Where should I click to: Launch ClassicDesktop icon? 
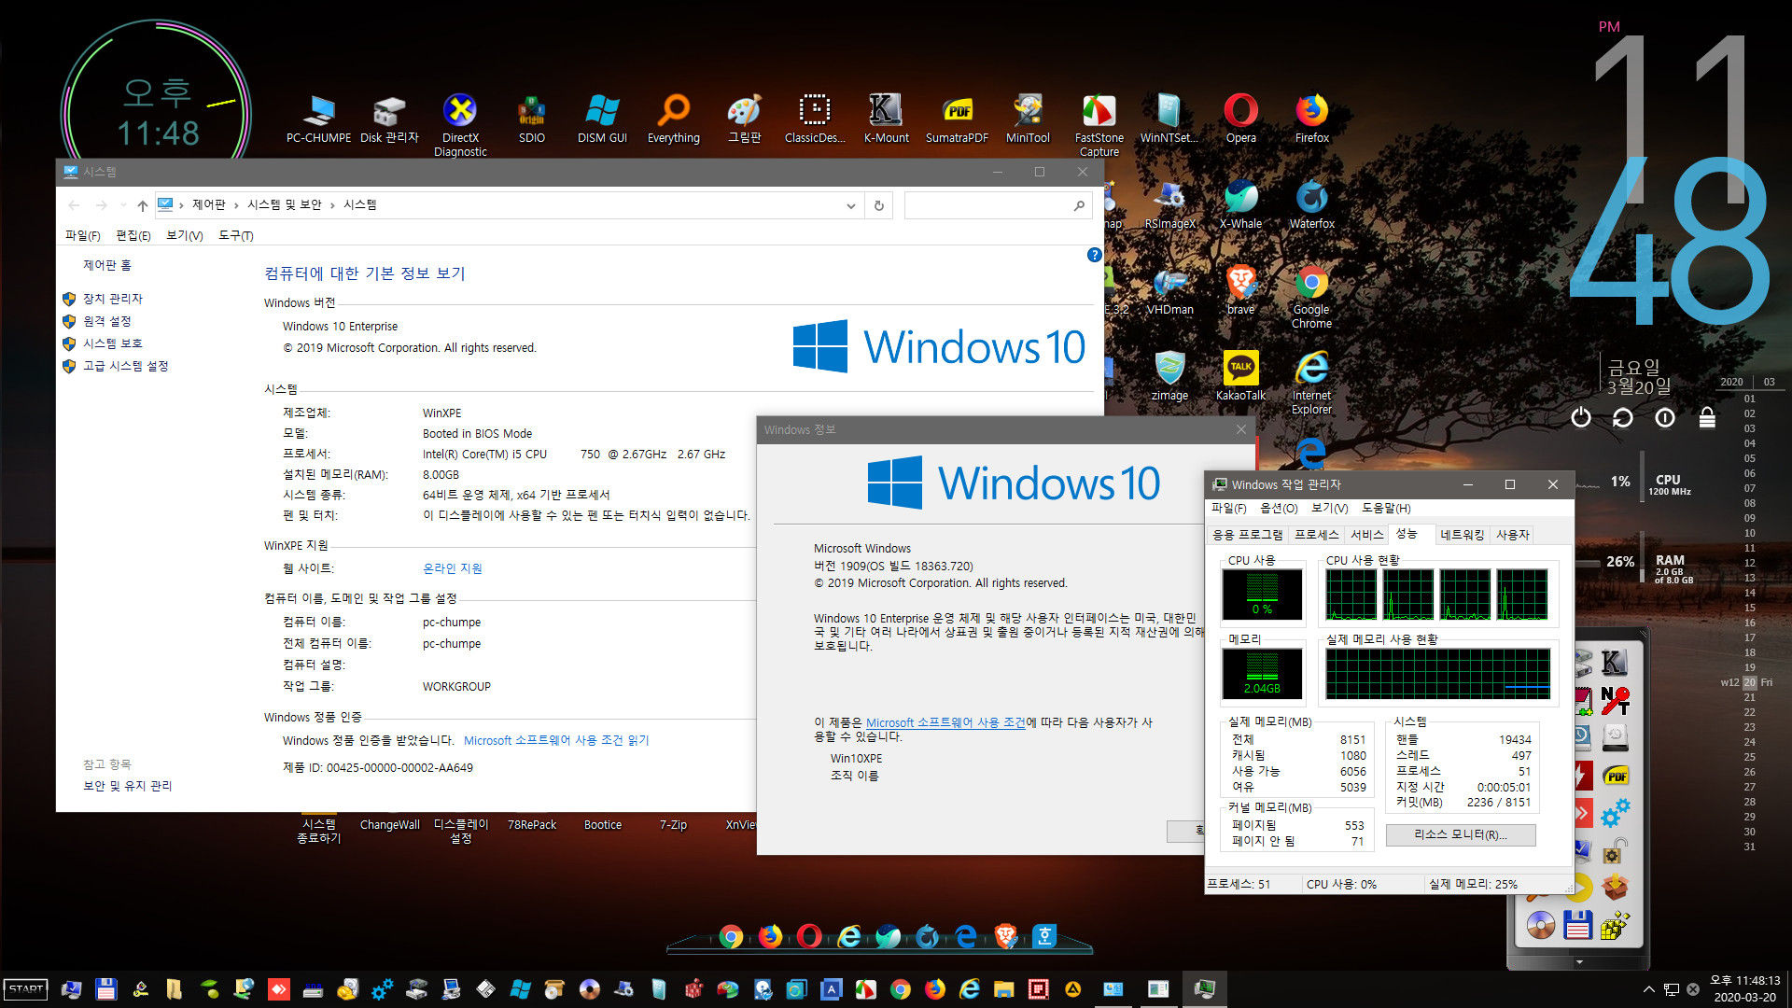pos(815,119)
